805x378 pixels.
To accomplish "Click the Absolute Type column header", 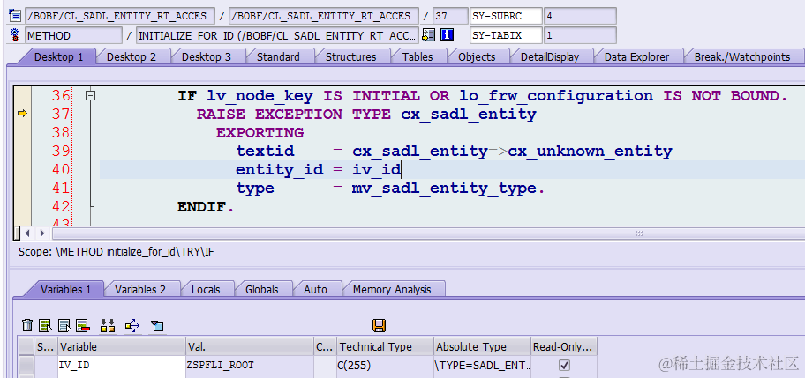I will pyautogui.click(x=482, y=347).
